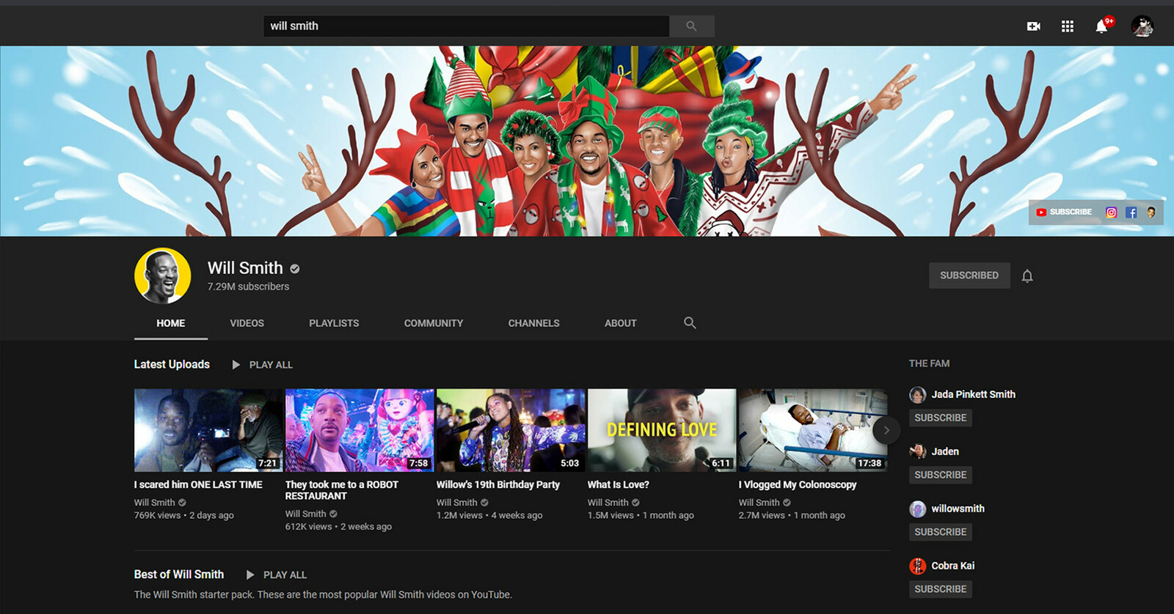
Task: Open the willowsmith channel name
Action: pos(958,508)
